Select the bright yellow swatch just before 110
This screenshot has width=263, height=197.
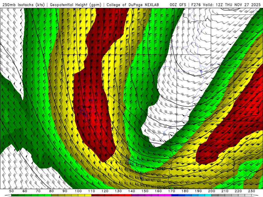[x=88, y=195]
